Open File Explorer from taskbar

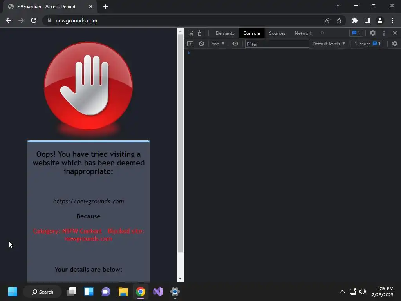click(x=123, y=292)
